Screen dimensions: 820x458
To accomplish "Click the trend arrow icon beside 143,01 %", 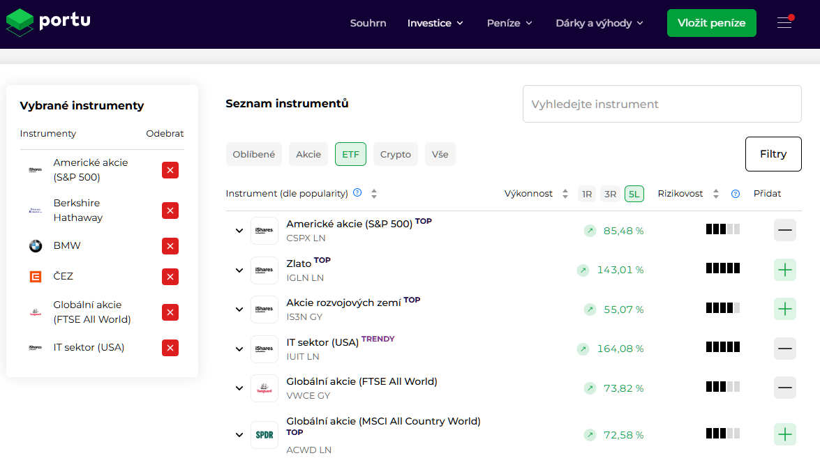I will pos(583,270).
